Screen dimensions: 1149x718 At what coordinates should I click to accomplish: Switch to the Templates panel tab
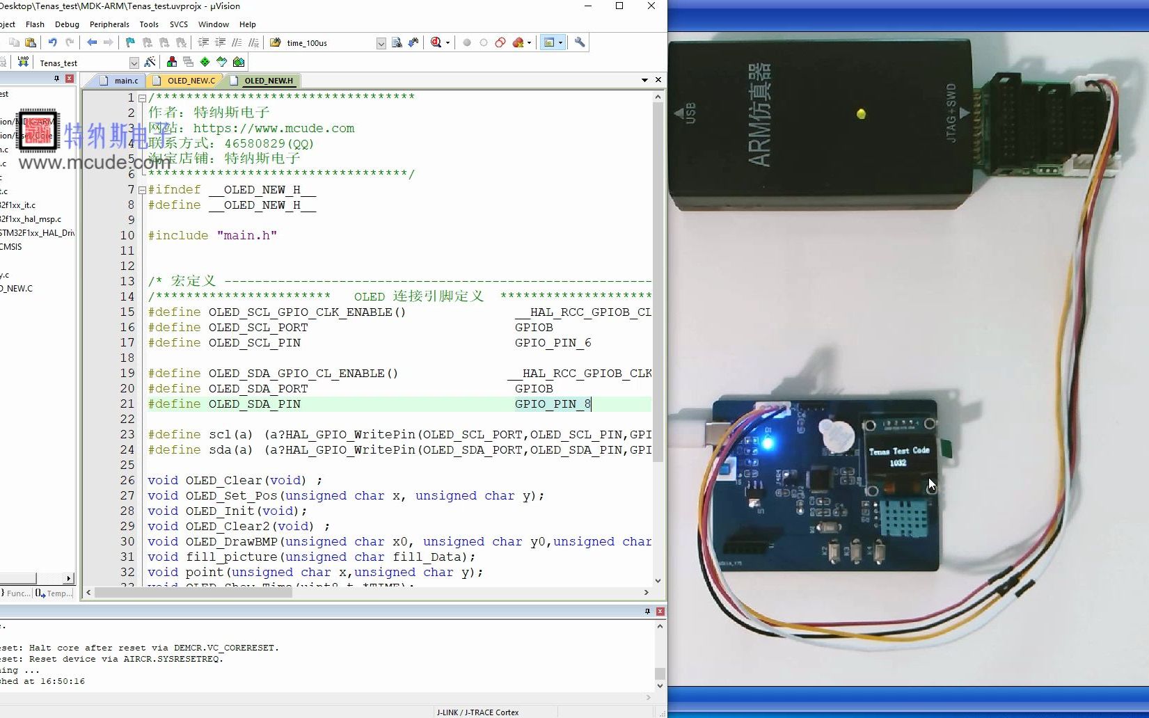pyautogui.click(x=54, y=593)
